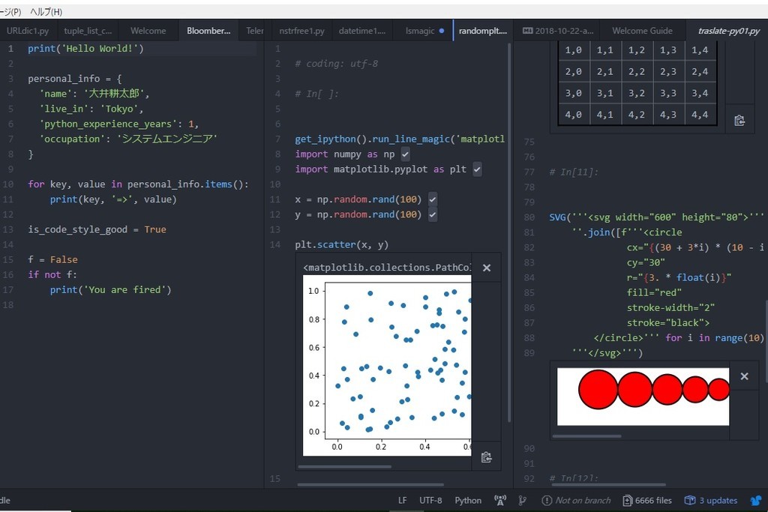Click the 'is_code_style_good = True' line

97,229
